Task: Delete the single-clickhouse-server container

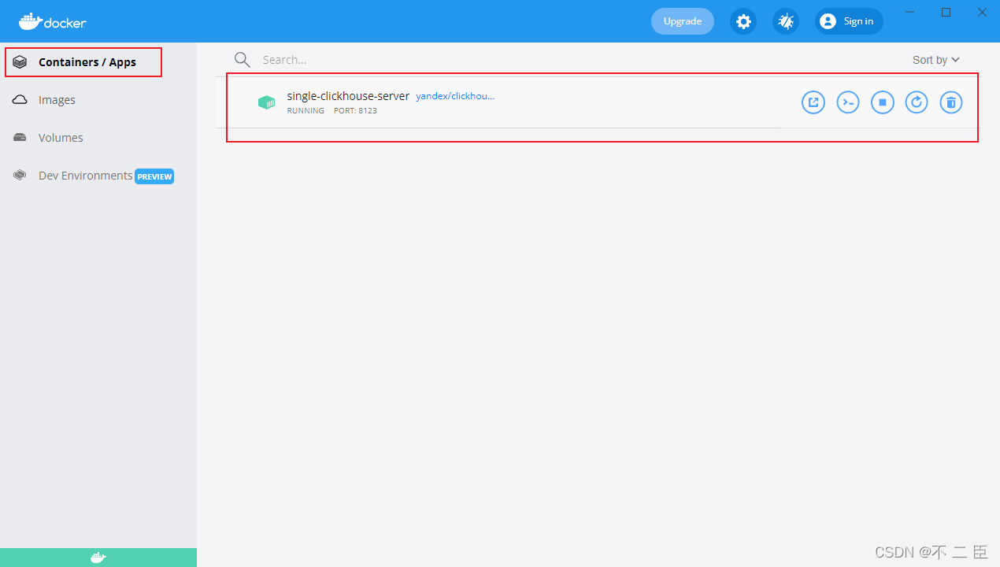Action: [951, 102]
